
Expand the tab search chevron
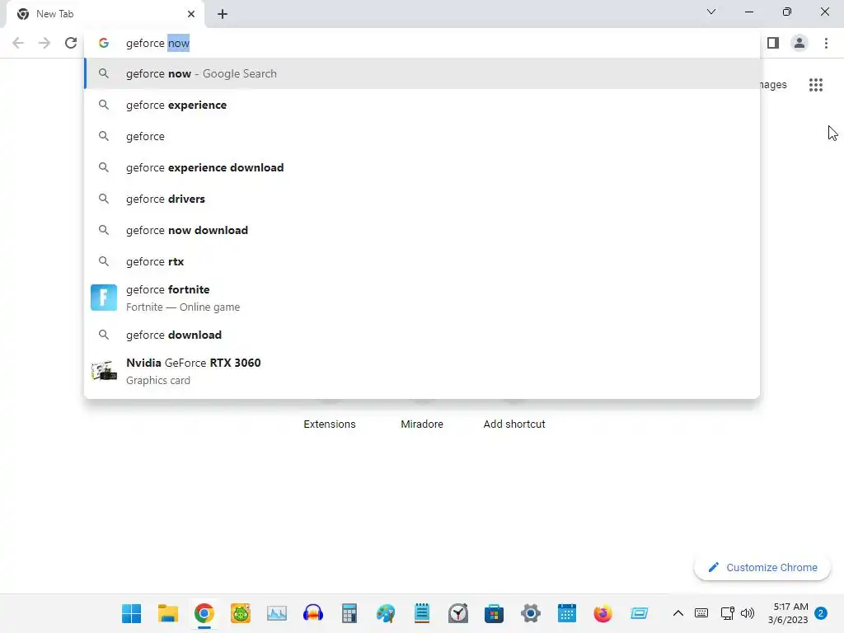[711, 12]
